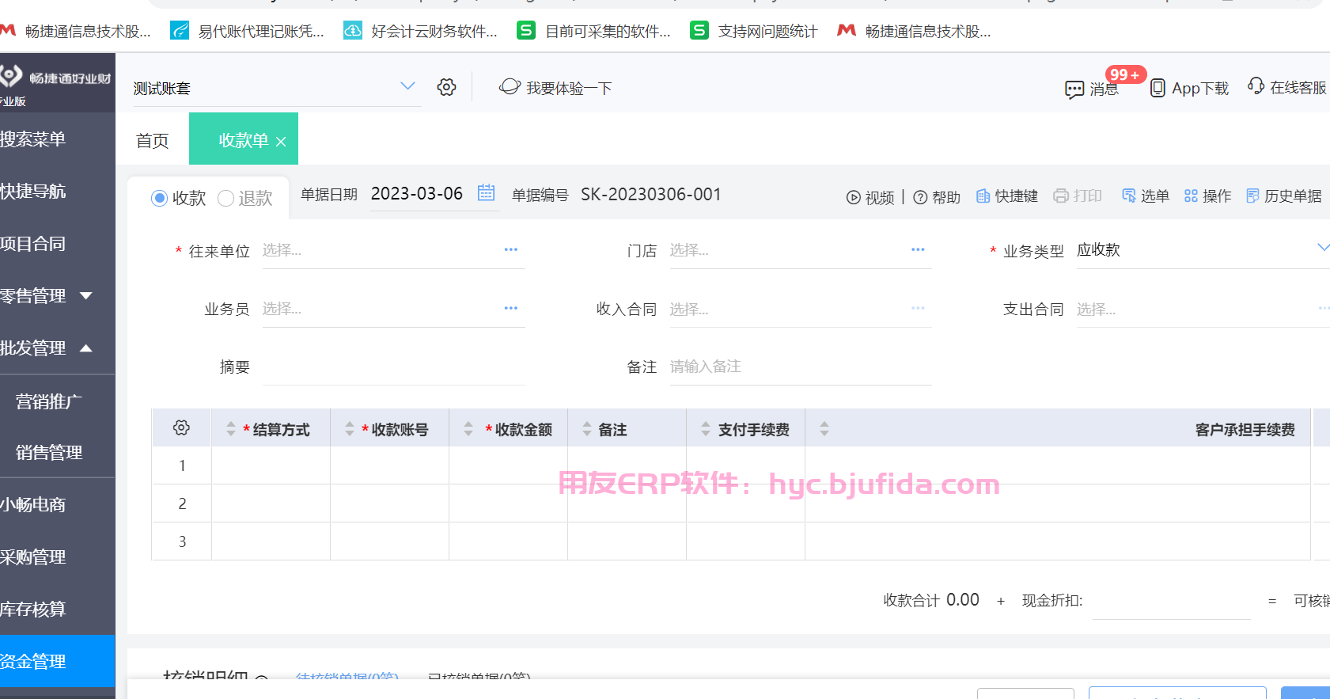The image size is (1330, 699).
Task: Open 选单 document selector
Action: (x=1146, y=196)
